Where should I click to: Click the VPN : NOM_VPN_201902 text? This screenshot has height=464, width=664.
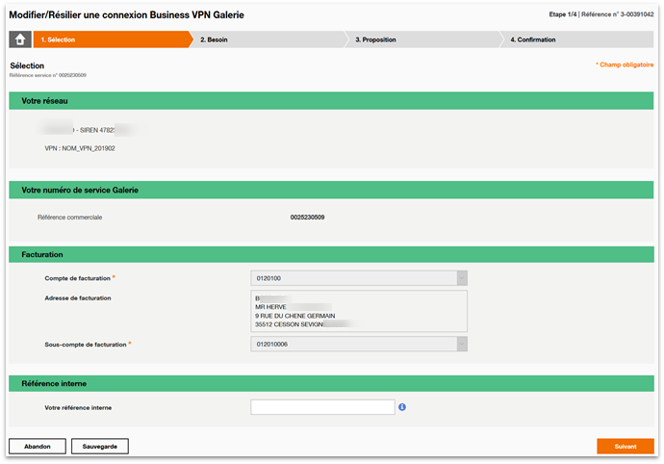[x=80, y=148]
